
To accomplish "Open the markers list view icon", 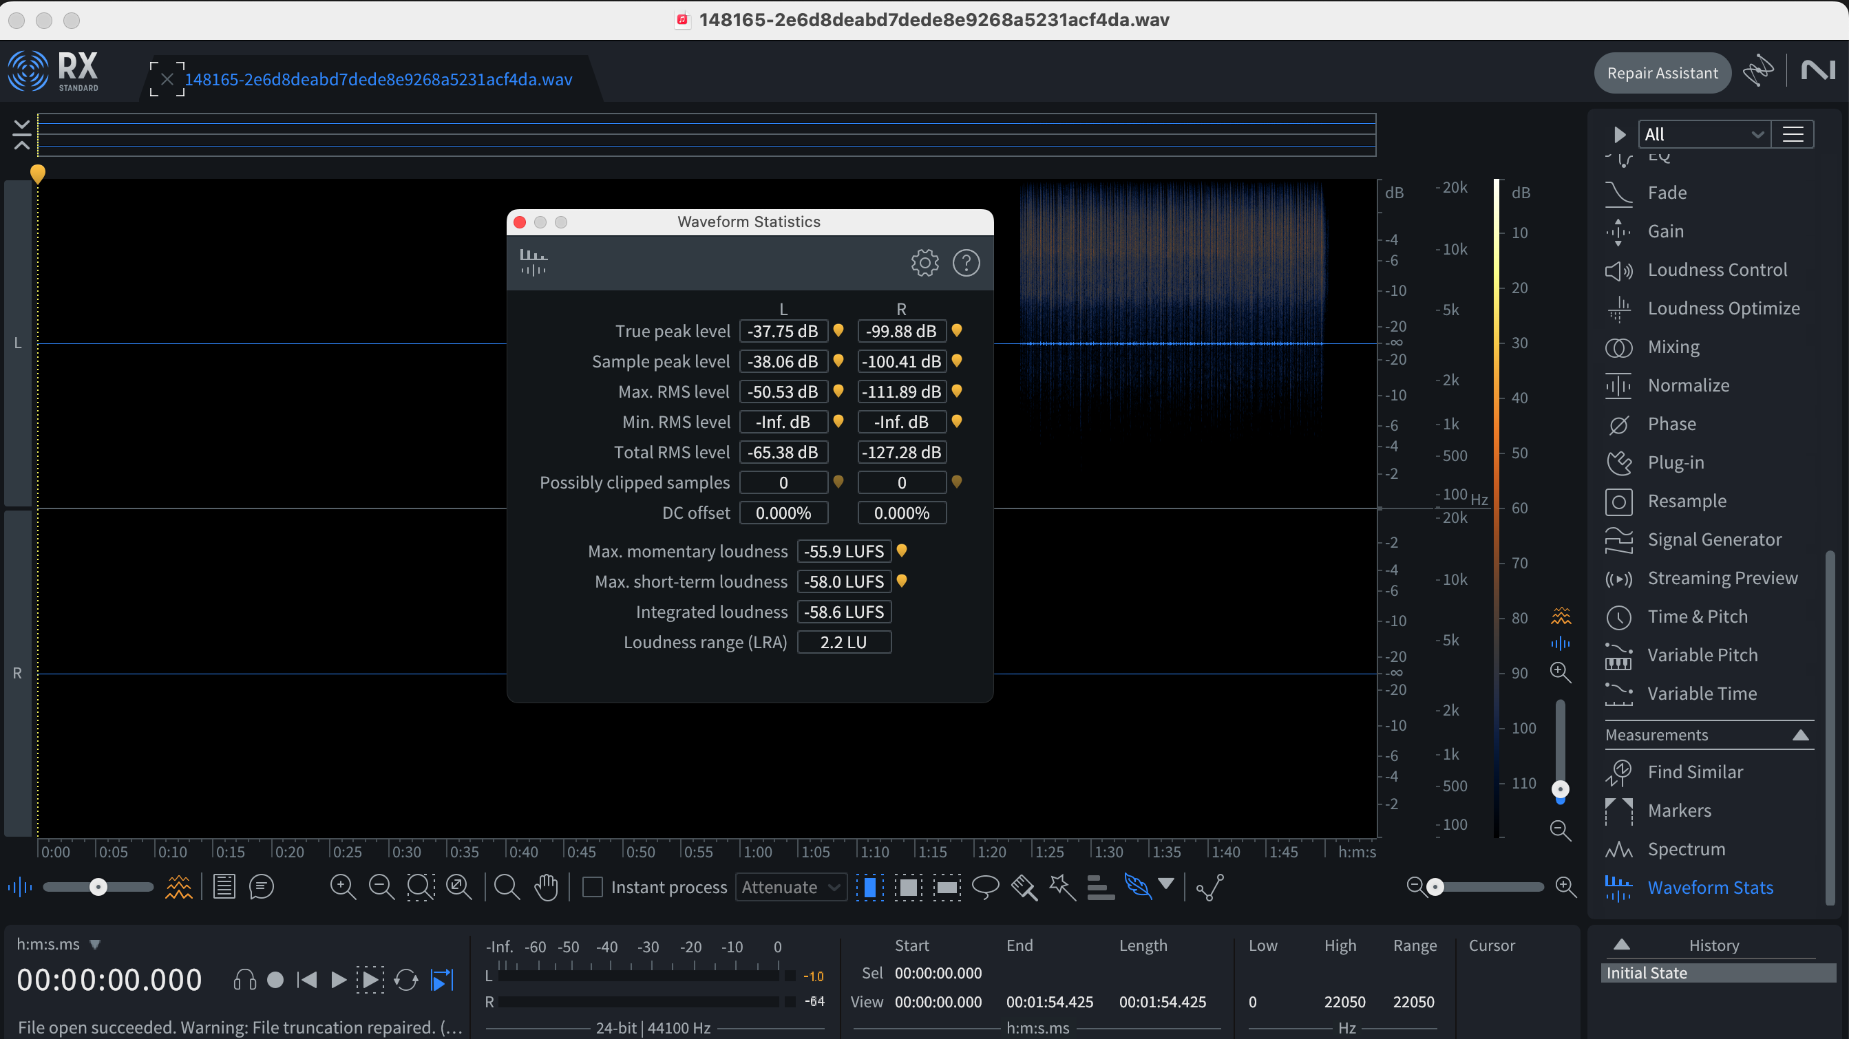I will 224,887.
